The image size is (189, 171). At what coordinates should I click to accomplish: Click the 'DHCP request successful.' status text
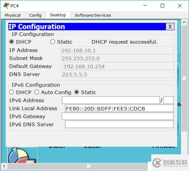click(124, 42)
